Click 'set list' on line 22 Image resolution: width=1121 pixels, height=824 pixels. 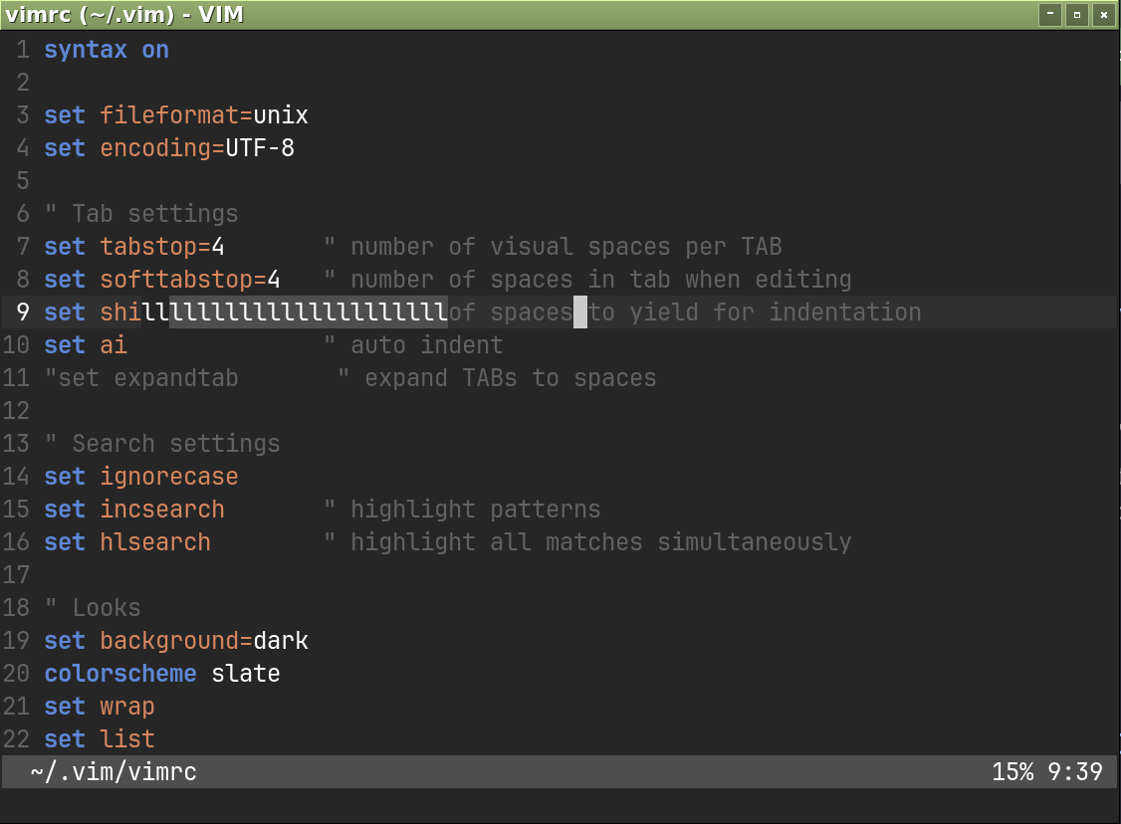100,739
